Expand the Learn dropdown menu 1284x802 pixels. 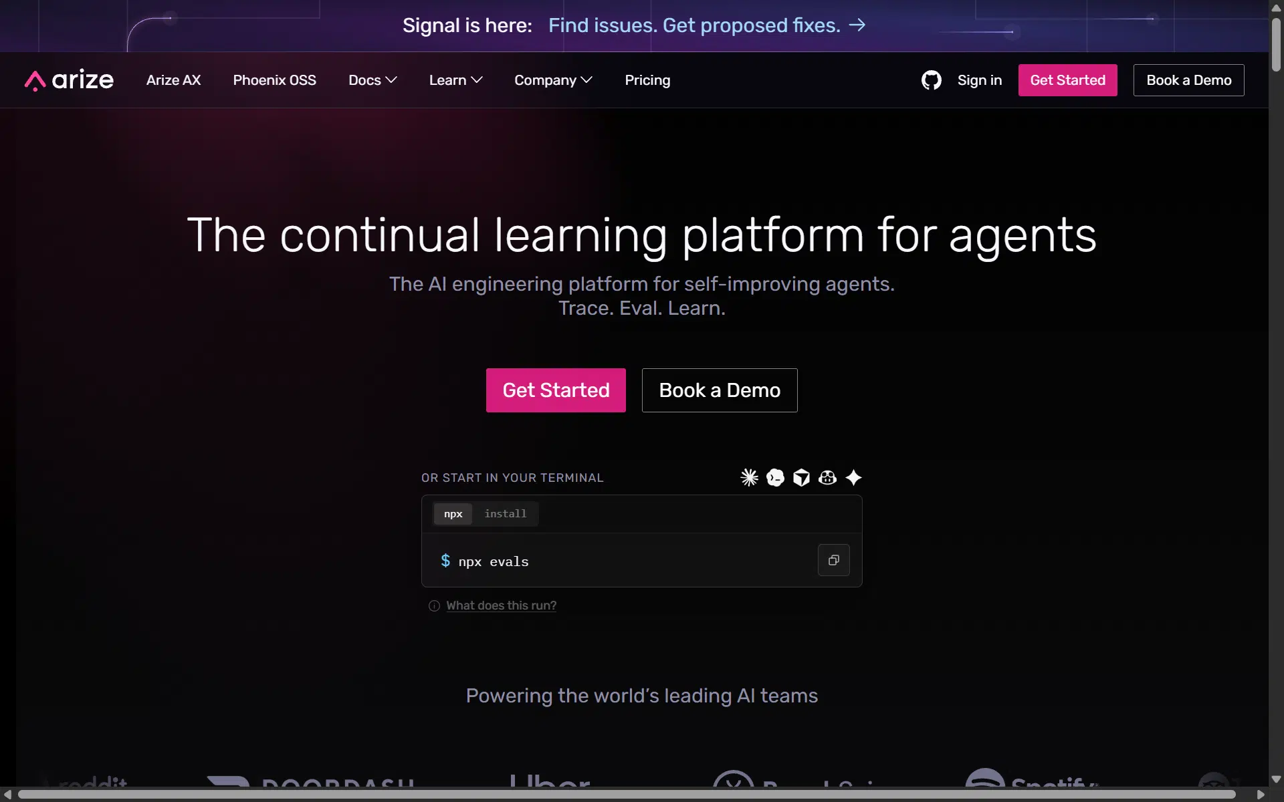[x=455, y=80]
